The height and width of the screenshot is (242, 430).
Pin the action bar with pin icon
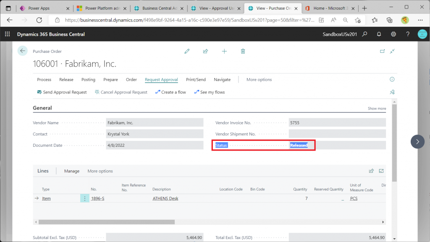coord(392,92)
